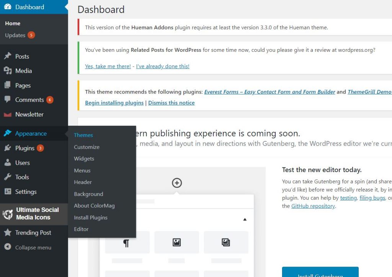Click the Media icon in sidebar
Screen dimensions: 392x277
(x=8, y=70)
